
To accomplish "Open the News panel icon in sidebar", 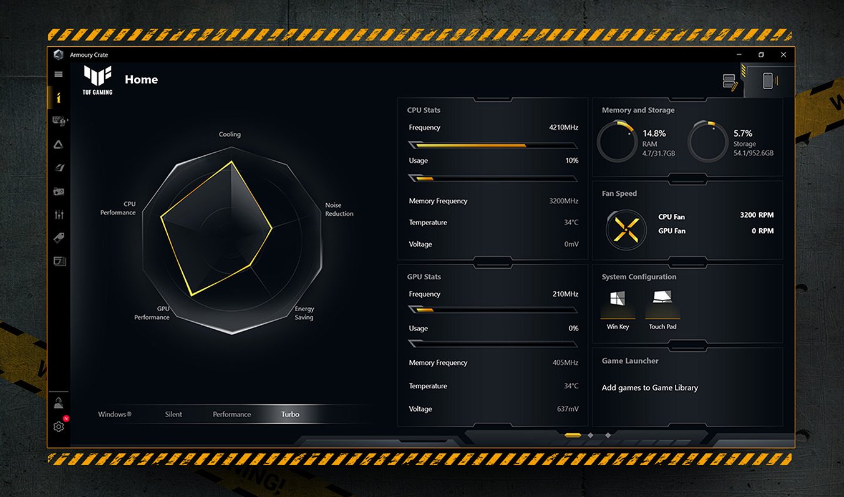I will coord(59,261).
